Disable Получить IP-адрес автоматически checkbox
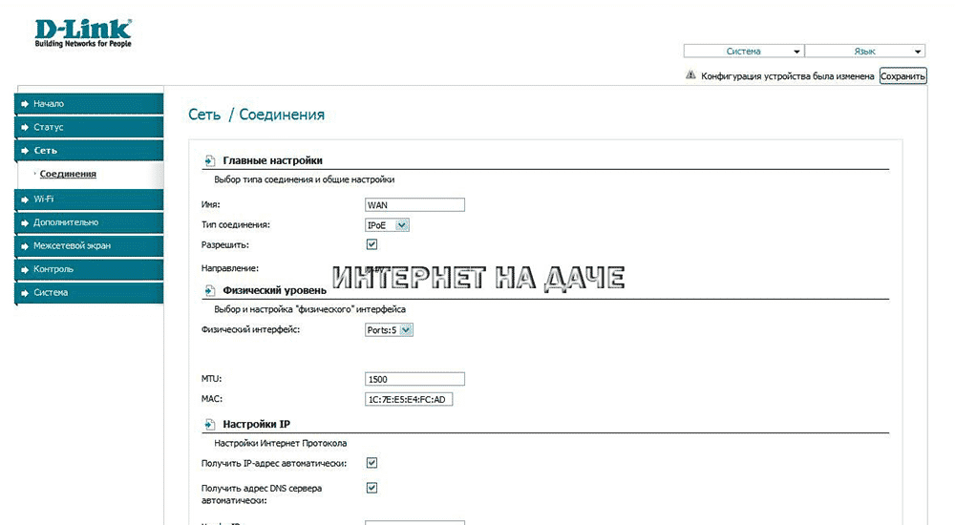Screen dimensions: 955x525 click(372, 463)
